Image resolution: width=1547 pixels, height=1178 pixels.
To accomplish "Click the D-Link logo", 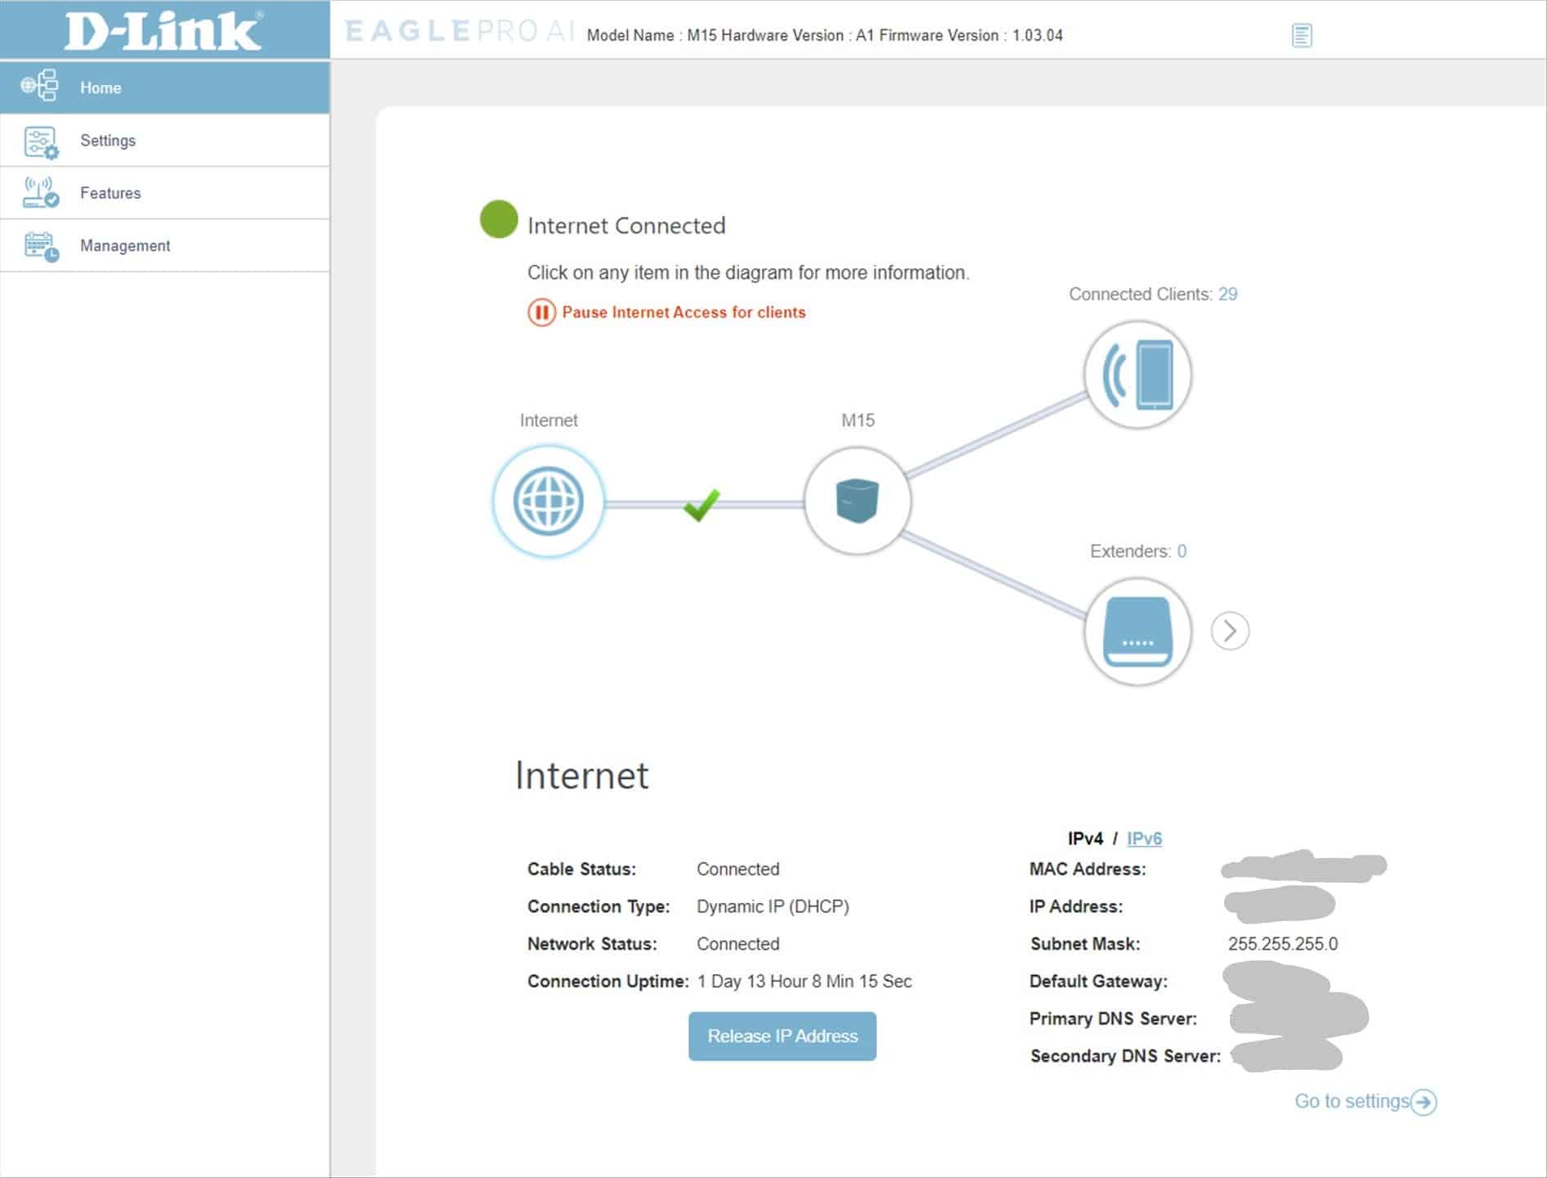I will click(164, 31).
